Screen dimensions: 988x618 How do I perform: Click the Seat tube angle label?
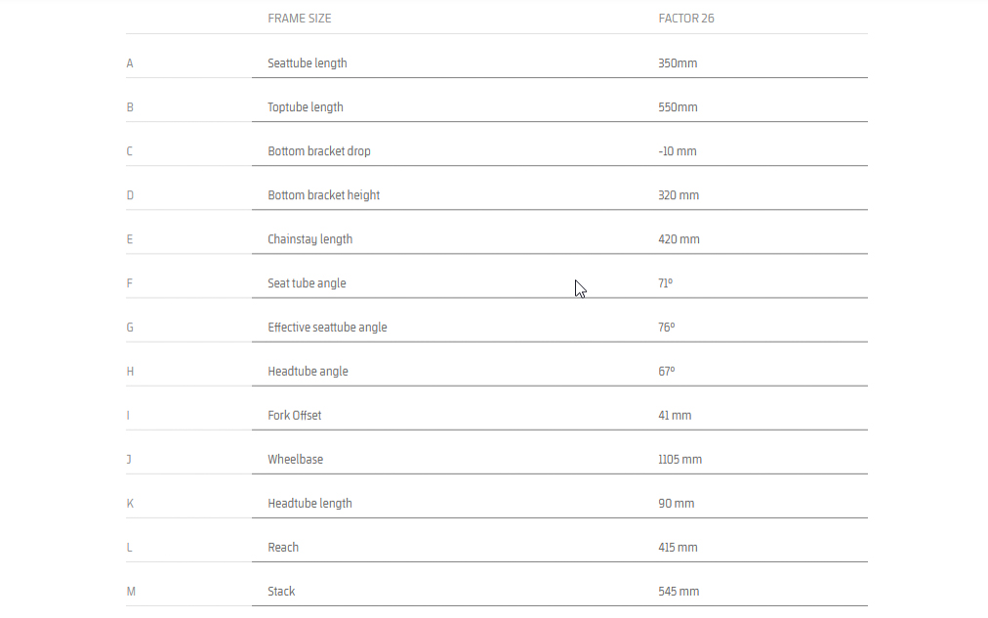307,284
